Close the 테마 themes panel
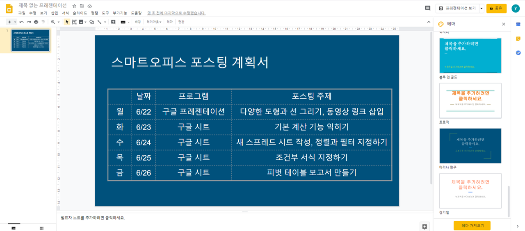525x231 pixels. (x=504, y=24)
